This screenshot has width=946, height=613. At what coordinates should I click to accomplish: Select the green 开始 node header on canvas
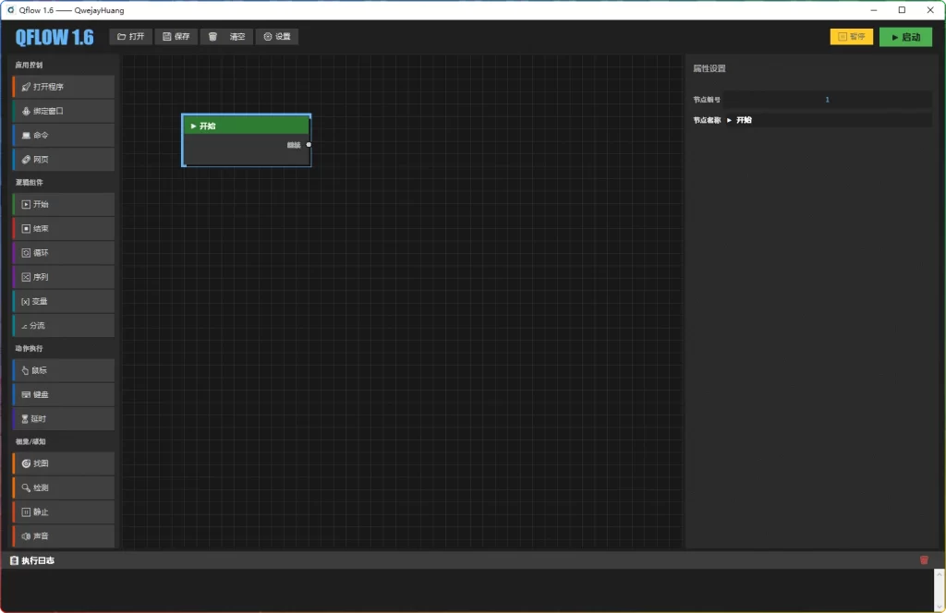coord(247,126)
